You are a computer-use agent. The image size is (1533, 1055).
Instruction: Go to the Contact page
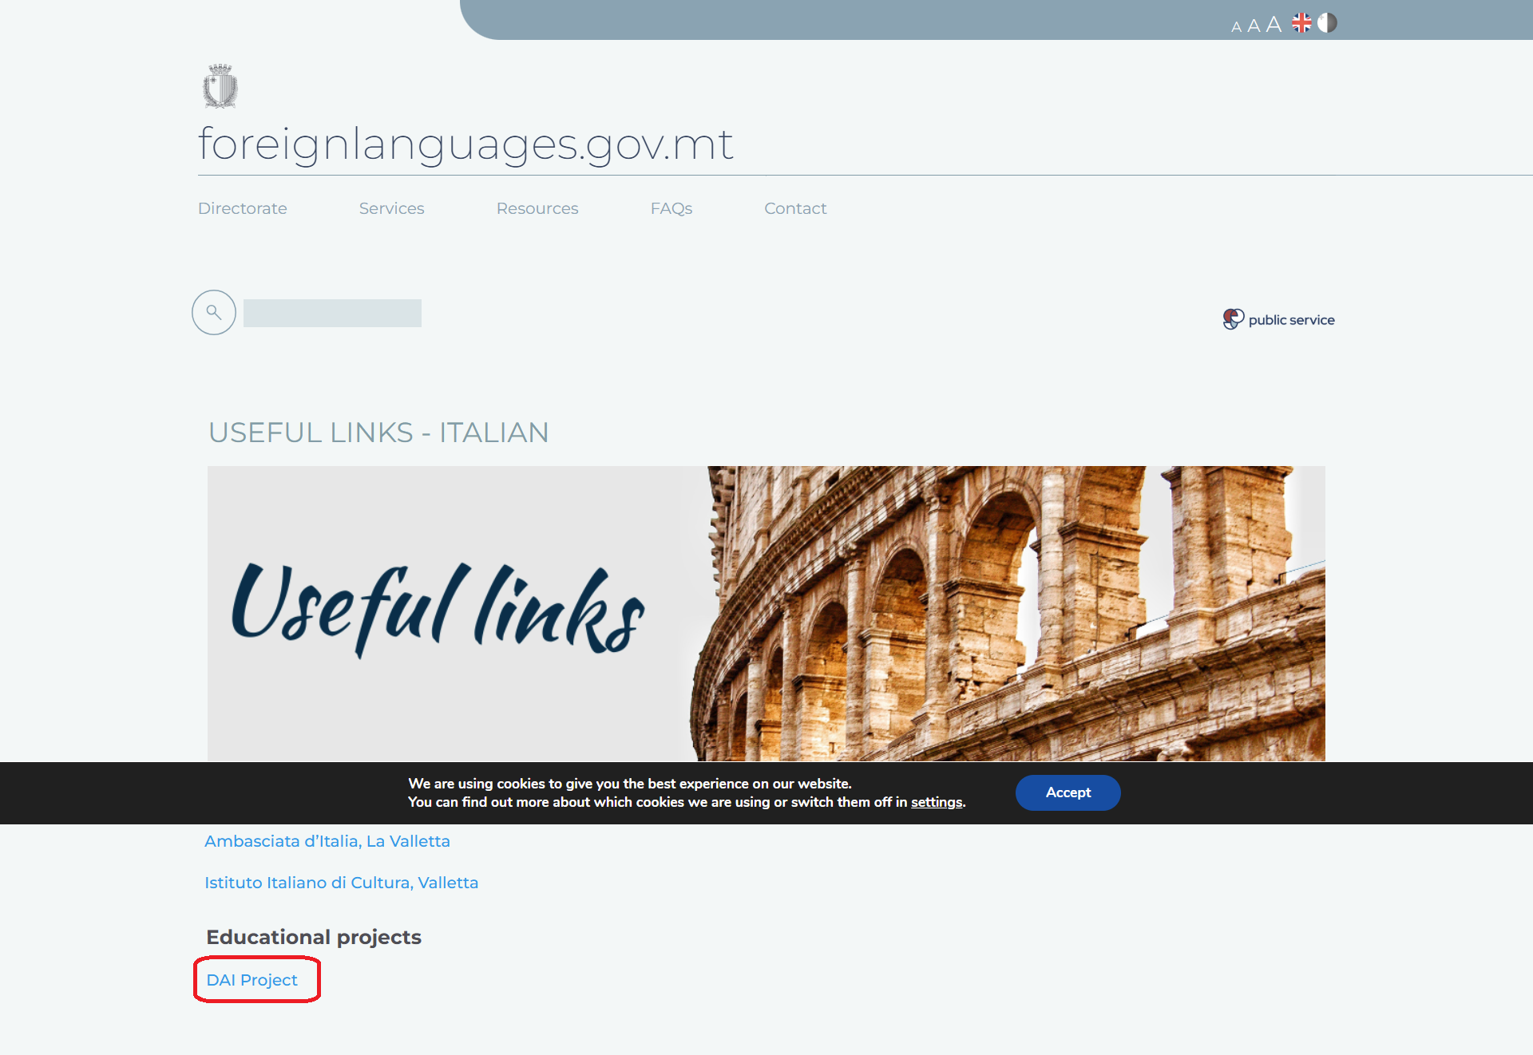click(795, 208)
